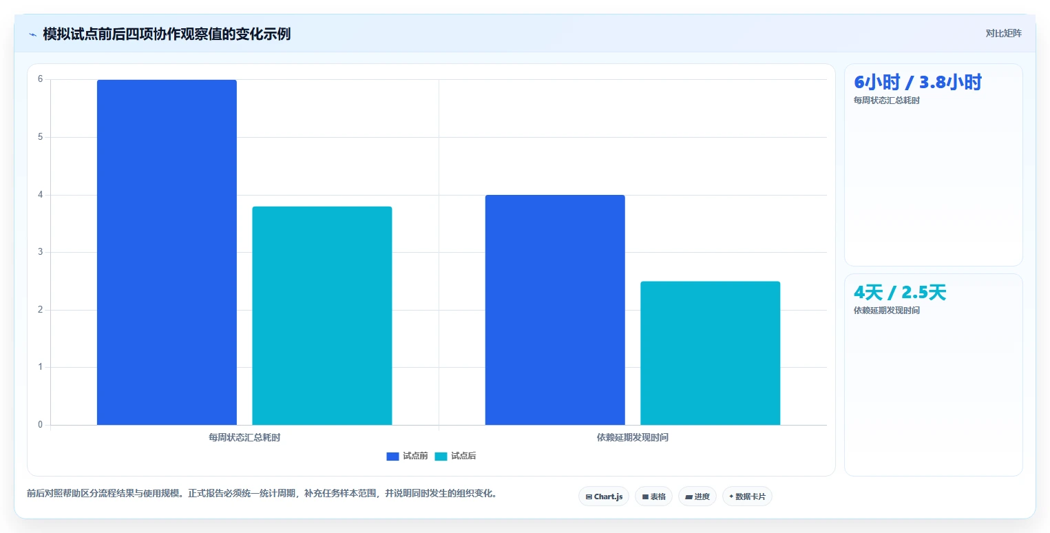Click the 依赖延期发现时间 caption in the card

click(x=887, y=311)
